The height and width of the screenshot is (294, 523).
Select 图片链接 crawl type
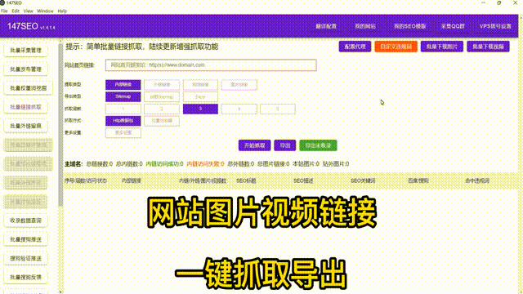click(x=239, y=85)
